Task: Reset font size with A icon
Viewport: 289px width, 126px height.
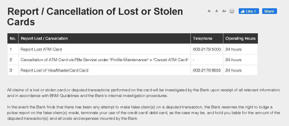Action: pyautogui.click(x=216, y=11)
